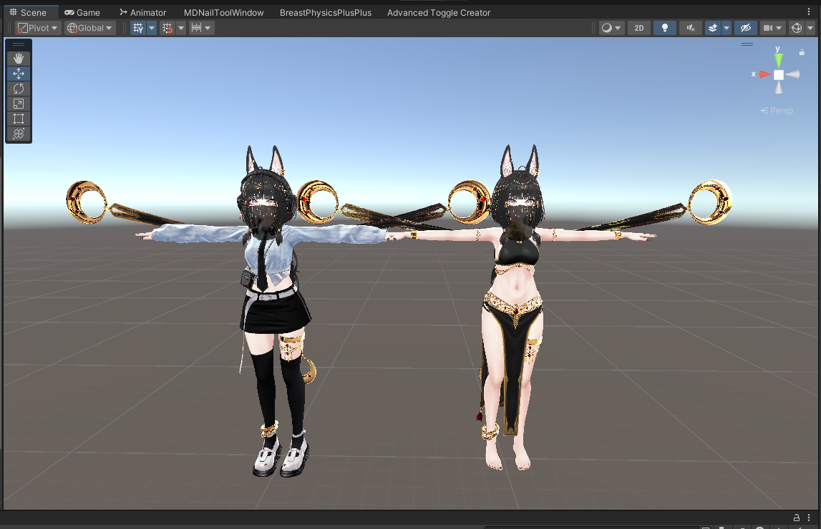This screenshot has width=821, height=529.
Task: Unmute scene view audio
Action: [x=690, y=28]
